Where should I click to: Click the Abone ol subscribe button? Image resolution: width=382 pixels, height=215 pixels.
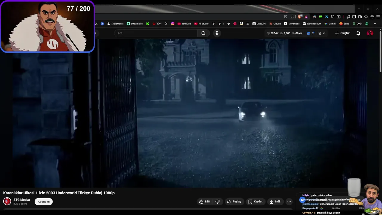coord(44,202)
